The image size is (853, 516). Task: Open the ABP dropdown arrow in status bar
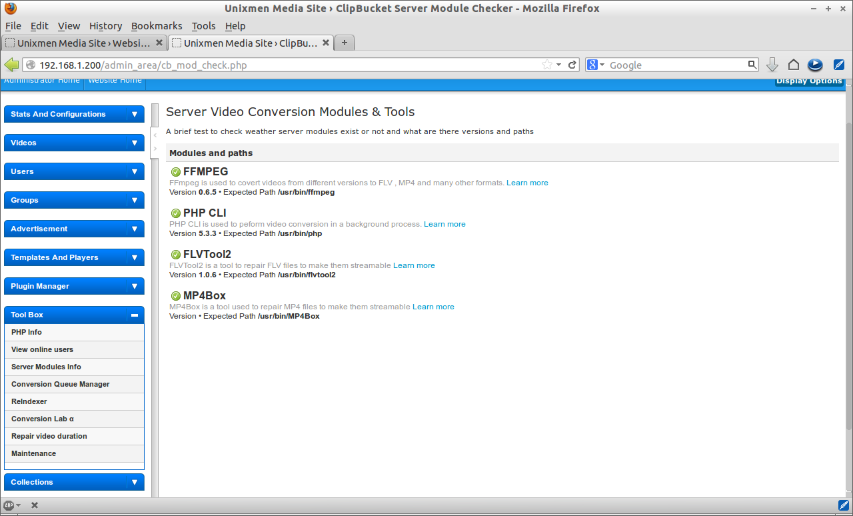[18, 505]
